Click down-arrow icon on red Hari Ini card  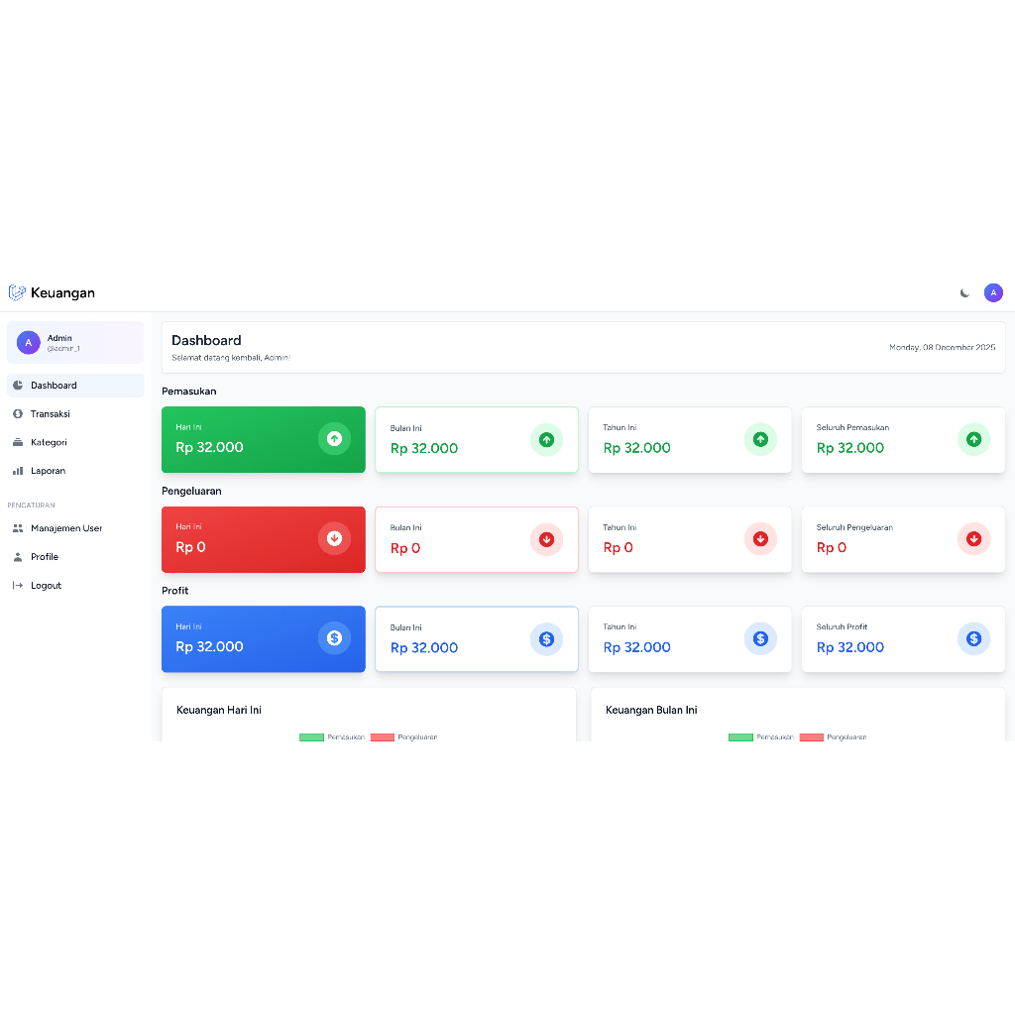[x=334, y=538]
